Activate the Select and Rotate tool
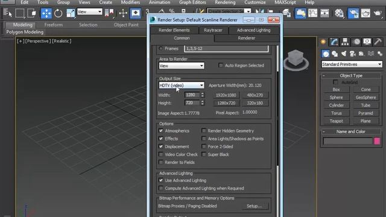Image resolution: width=386 pixels, height=217 pixels. (59, 13)
